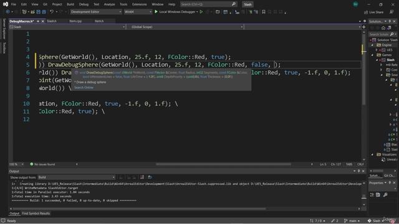Click the bookmark toolbar icon
Screen dimensions: 399x224
[x=264, y=12]
